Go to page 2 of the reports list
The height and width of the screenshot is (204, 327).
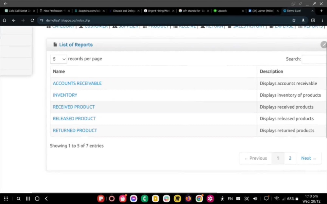(290, 158)
